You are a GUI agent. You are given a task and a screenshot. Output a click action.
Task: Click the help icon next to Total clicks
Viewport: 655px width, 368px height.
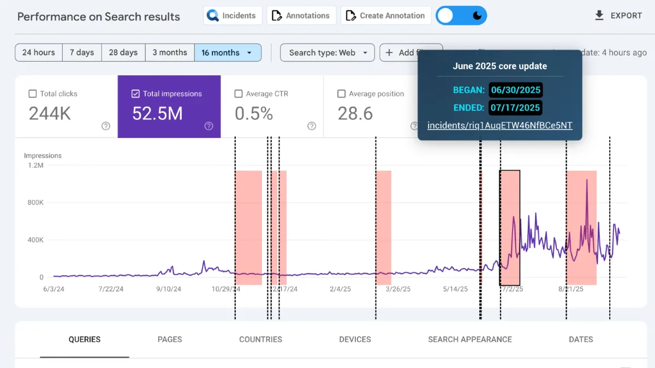click(105, 125)
